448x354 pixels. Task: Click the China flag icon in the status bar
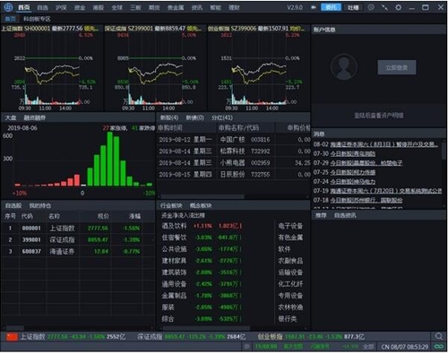[x=13, y=337]
